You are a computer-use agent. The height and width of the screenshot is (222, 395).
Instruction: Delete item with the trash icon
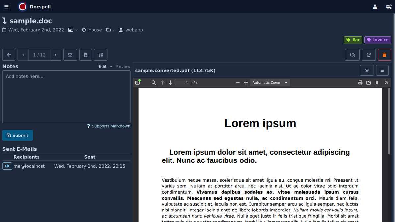point(384,55)
